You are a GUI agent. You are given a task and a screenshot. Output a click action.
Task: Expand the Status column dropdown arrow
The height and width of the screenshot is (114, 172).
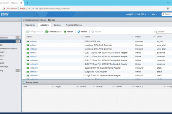pyautogui.click(x=154, y=37)
